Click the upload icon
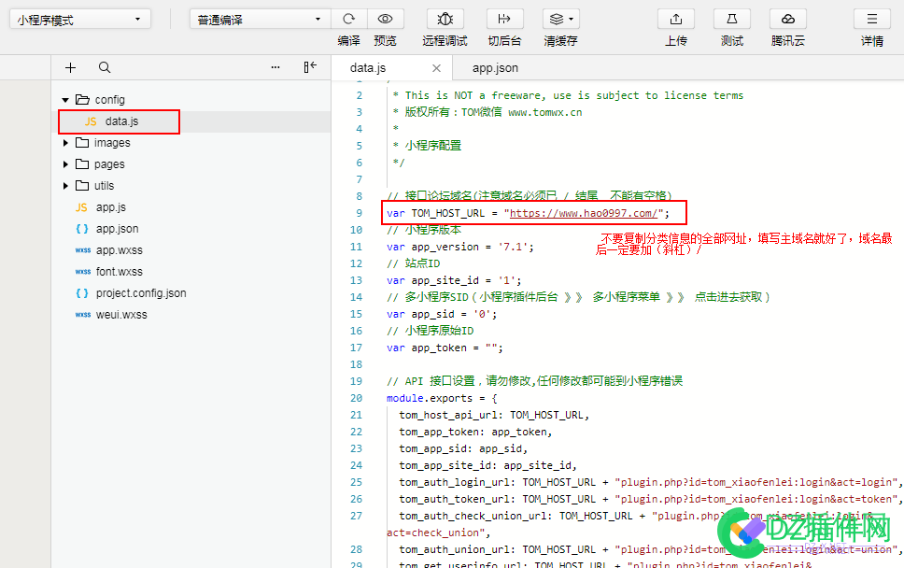 click(676, 19)
